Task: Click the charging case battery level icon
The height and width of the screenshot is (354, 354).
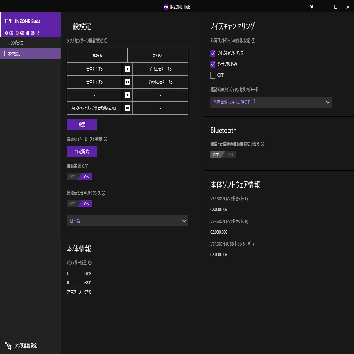Action: pyautogui.click(x=33, y=33)
